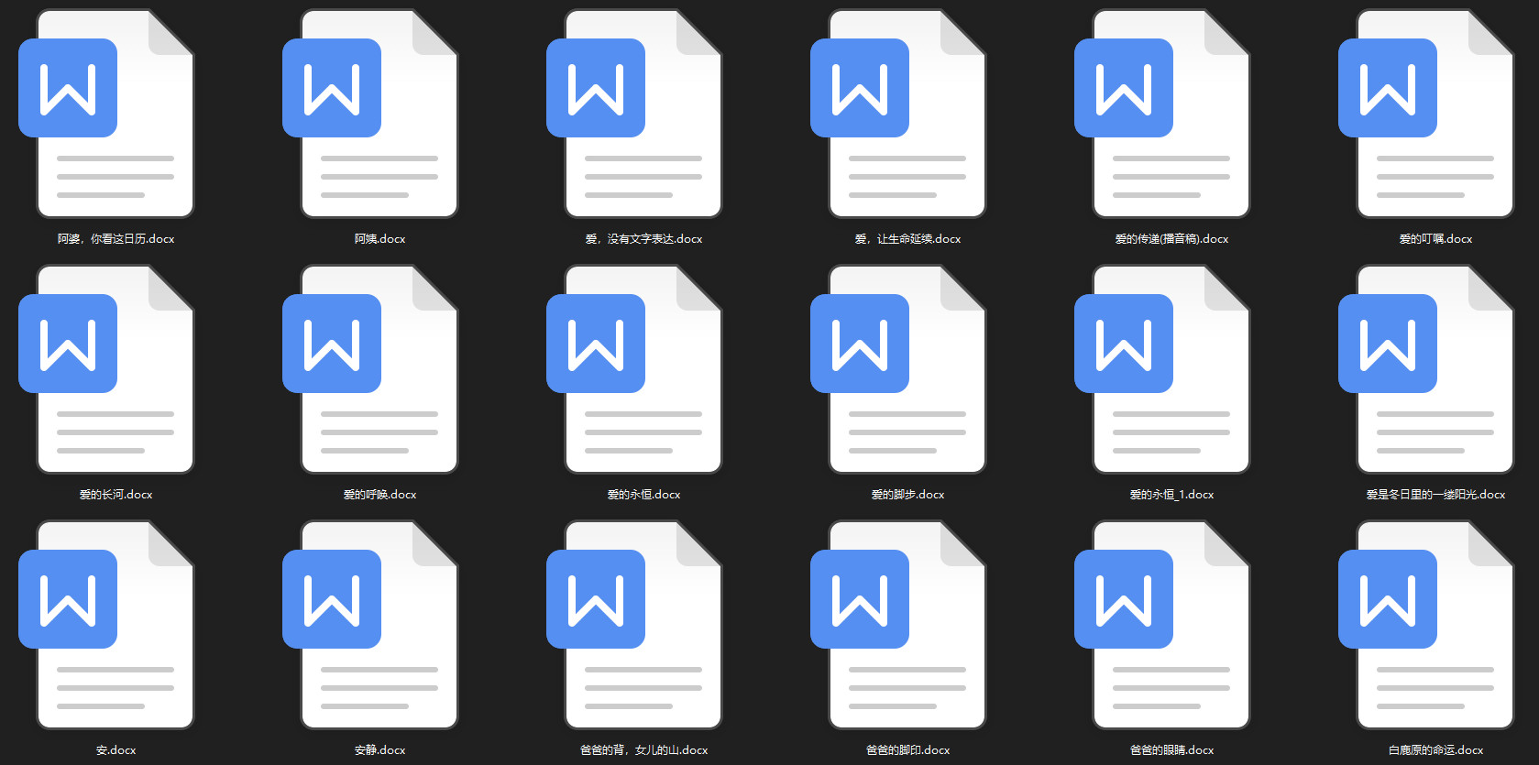Image resolution: width=1539 pixels, height=765 pixels.
Task: Click the 爱，没有文字表达.docx file icon
Action: [634, 114]
